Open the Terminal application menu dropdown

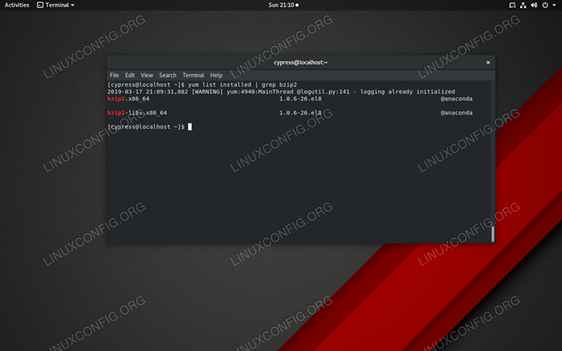pos(72,5)
